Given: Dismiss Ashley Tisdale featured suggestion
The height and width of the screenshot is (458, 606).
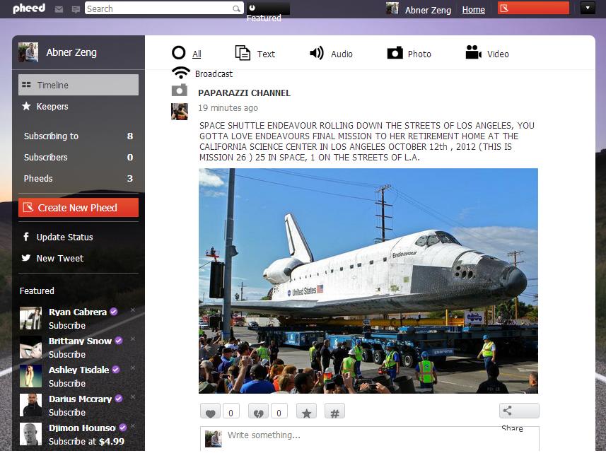Looking at the screenshot, I should [x=133, y=368].
